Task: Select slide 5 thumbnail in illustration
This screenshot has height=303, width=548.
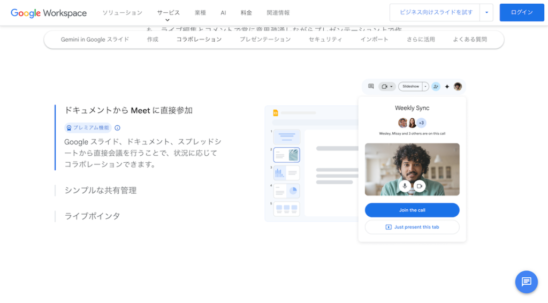Action: (x=287, y=209)
